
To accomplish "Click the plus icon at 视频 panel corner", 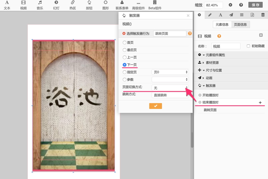I will (261, 35).
